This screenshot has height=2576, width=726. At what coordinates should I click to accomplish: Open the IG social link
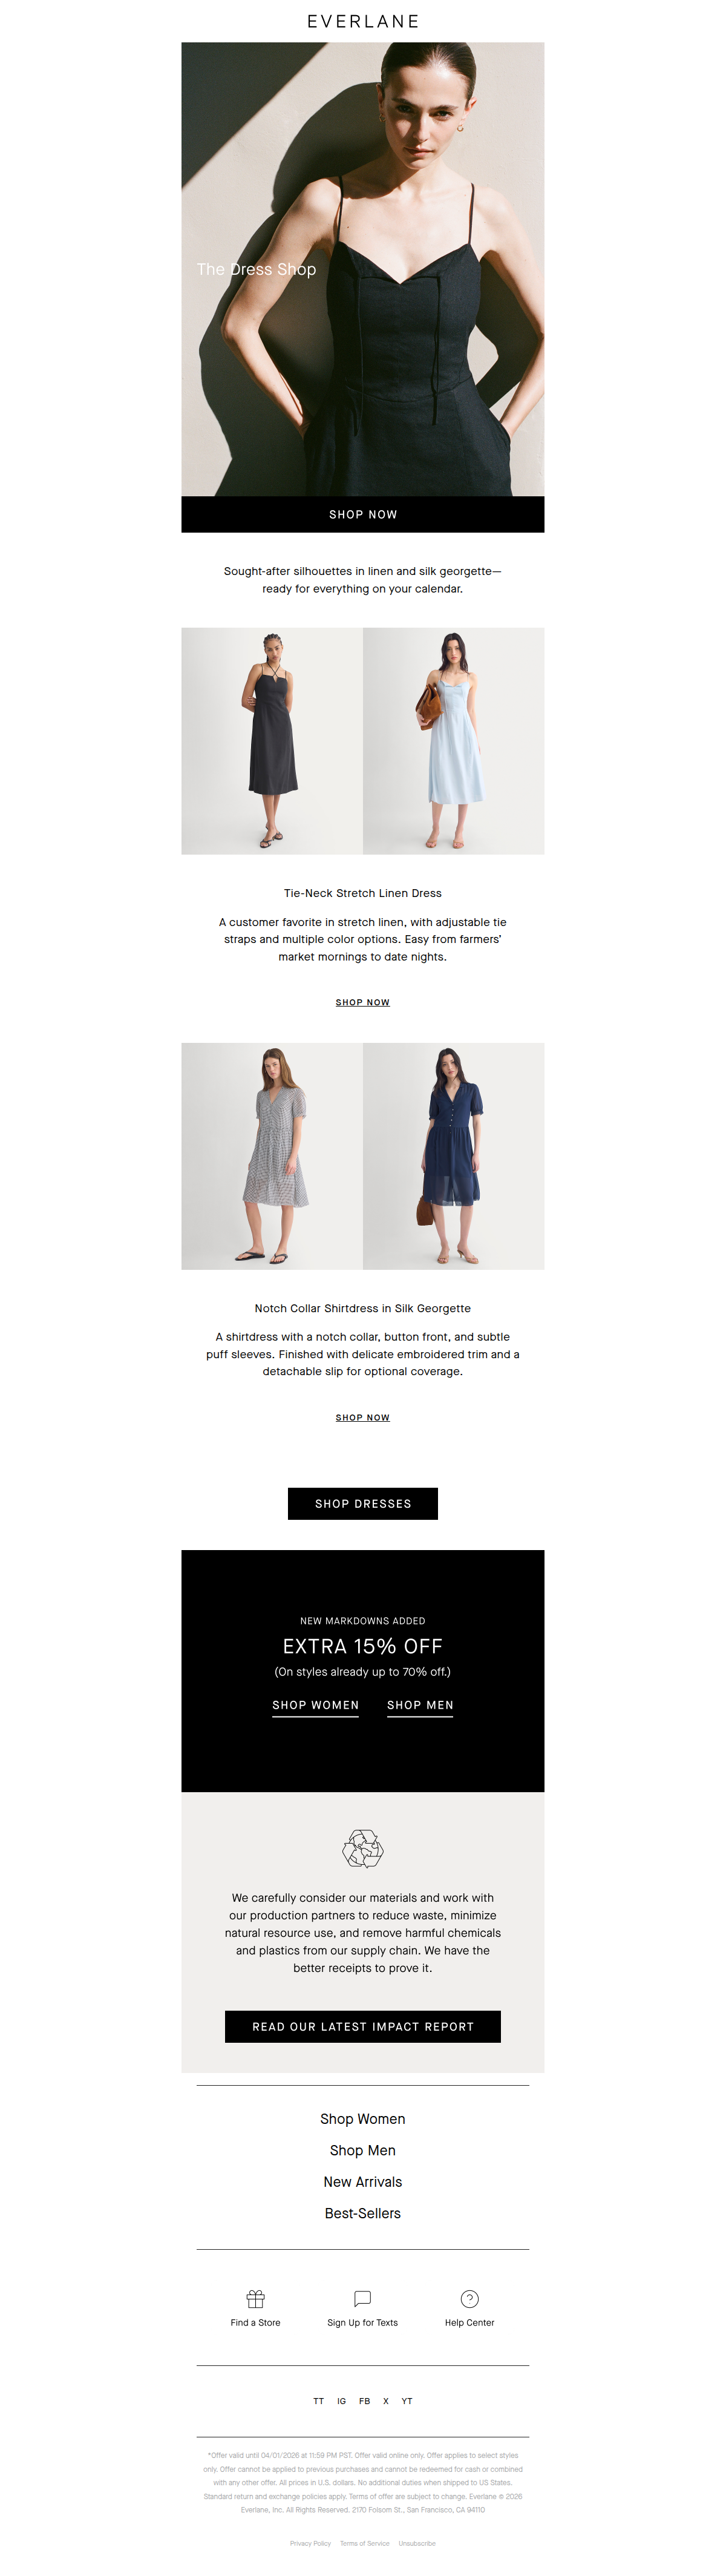341,2400
